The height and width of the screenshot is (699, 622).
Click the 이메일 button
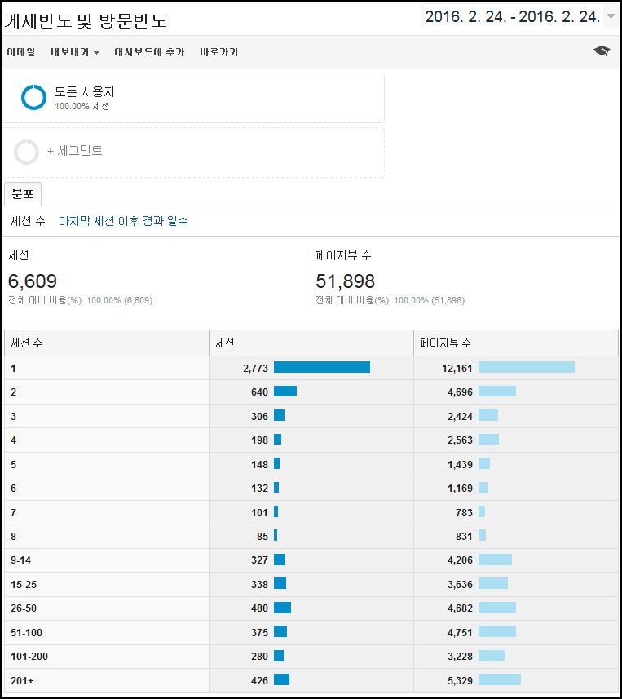pos(21,52)
